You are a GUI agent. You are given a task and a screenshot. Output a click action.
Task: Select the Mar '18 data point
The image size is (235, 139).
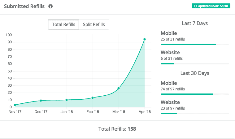pos(119,88)
